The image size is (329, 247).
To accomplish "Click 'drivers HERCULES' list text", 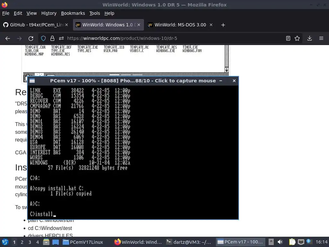I will click(50, 236).
